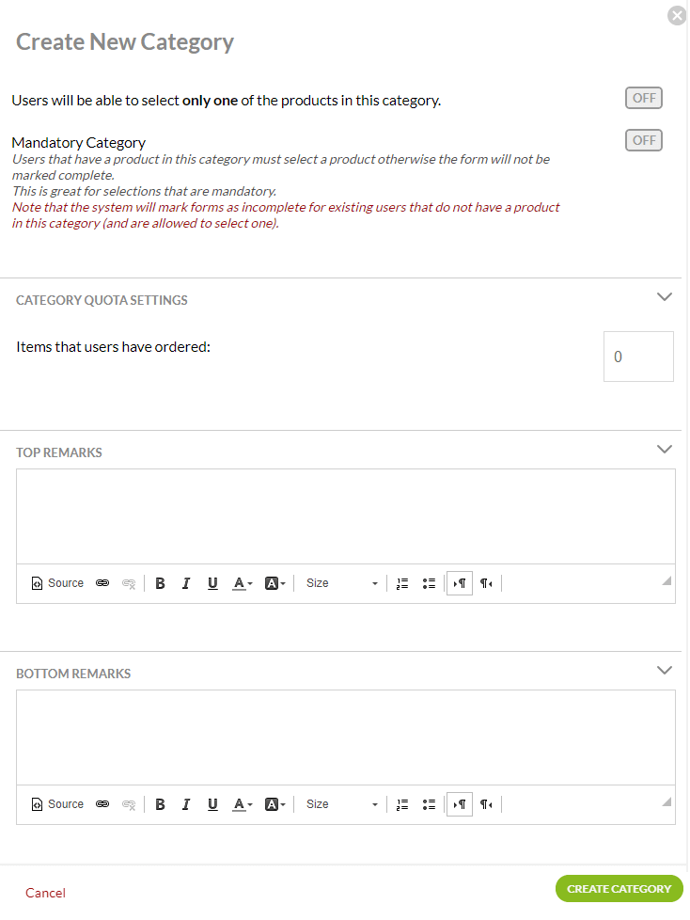Image resolution: width=690 pixels, height=920 pixels.
Task: Insert link in Top Remarks editor
Action: [x=102, y=583]
